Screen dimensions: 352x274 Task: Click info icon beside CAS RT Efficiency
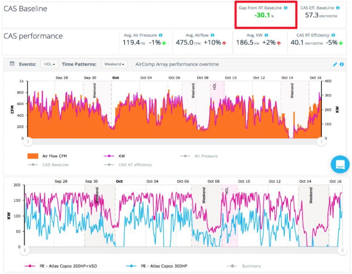pos(333,35)
